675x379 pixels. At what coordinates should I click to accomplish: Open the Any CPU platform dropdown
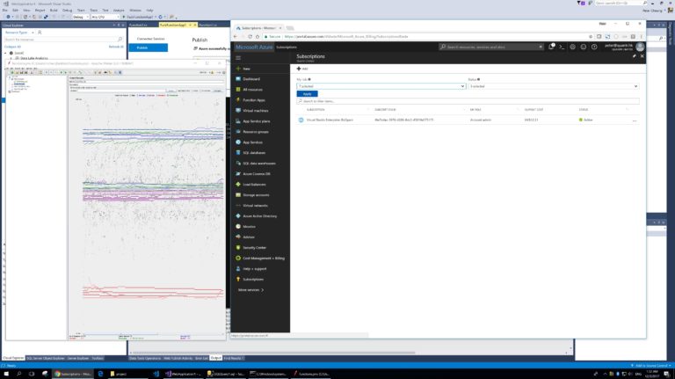tap(105, 17)
